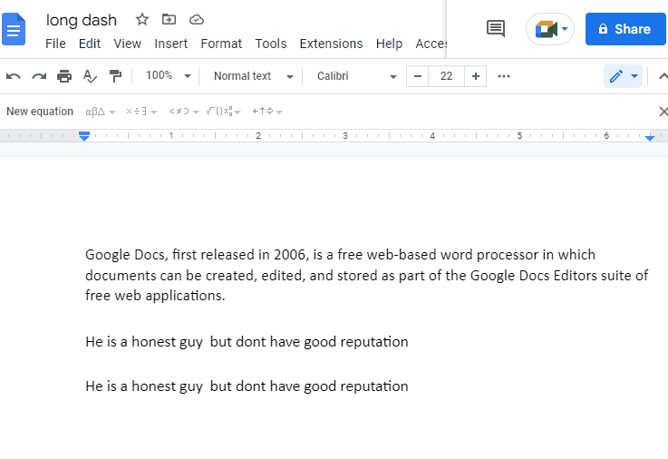Click the document title long dash
The image size is (668, 459).
coord(82,20)
